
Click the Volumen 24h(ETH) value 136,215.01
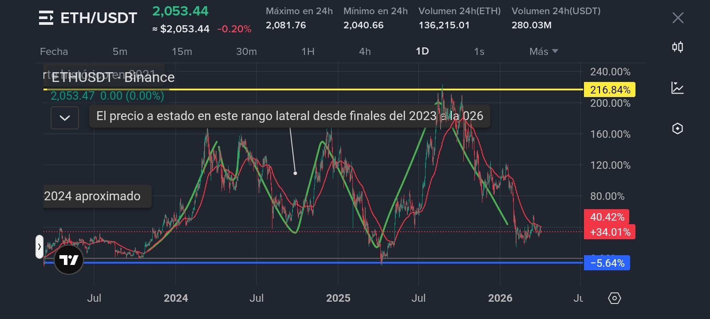click(x=444, y=25)
